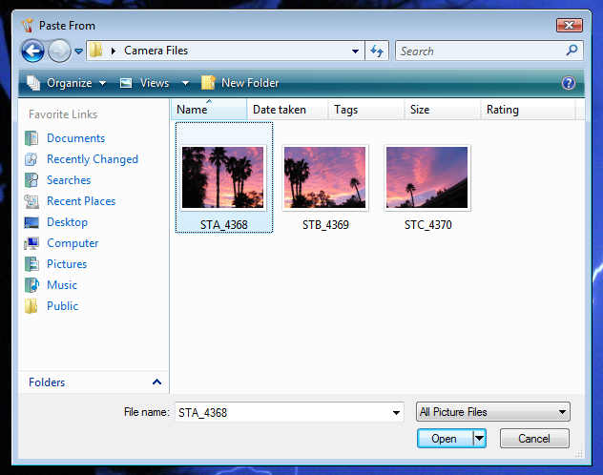The height and width of the screenshot is (475, 603).
Task: Sort files by Rating column
Action: tap(528, 110)
